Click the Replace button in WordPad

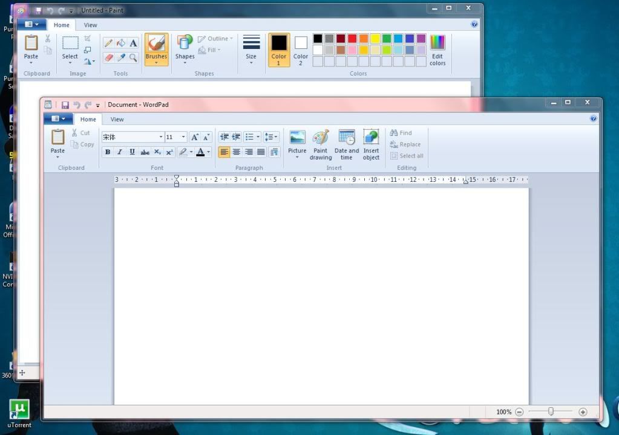pyautogui.click(x=405, y=144)
